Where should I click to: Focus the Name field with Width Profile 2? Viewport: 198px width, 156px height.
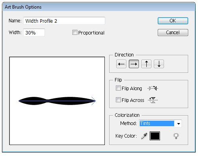pyautogui.click(x=64, y=21)
